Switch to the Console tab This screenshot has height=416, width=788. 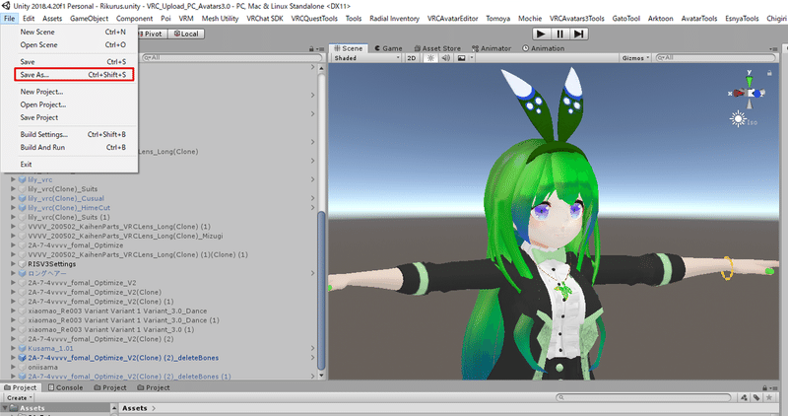coord(65,387)
